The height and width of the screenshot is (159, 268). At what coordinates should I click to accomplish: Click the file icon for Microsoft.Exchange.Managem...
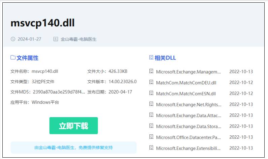click(151, 71)
